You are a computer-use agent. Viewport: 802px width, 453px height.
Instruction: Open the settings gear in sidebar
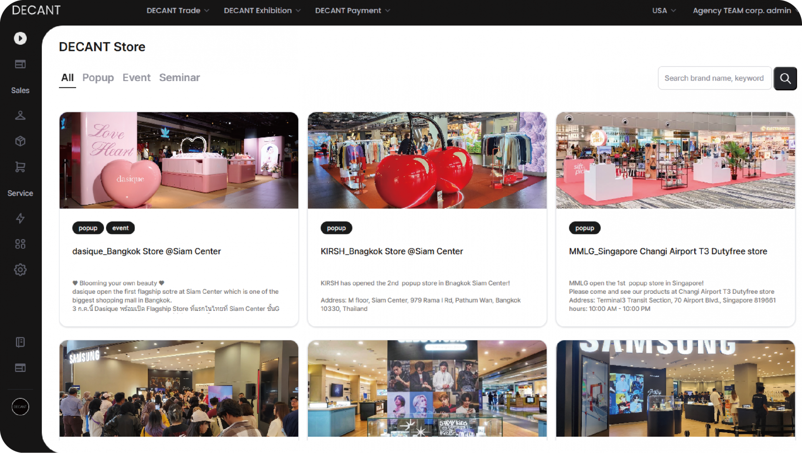click(20, 270)
